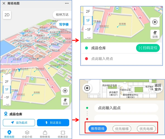Select the SWISSWIN label in map center

pos(42,46)
